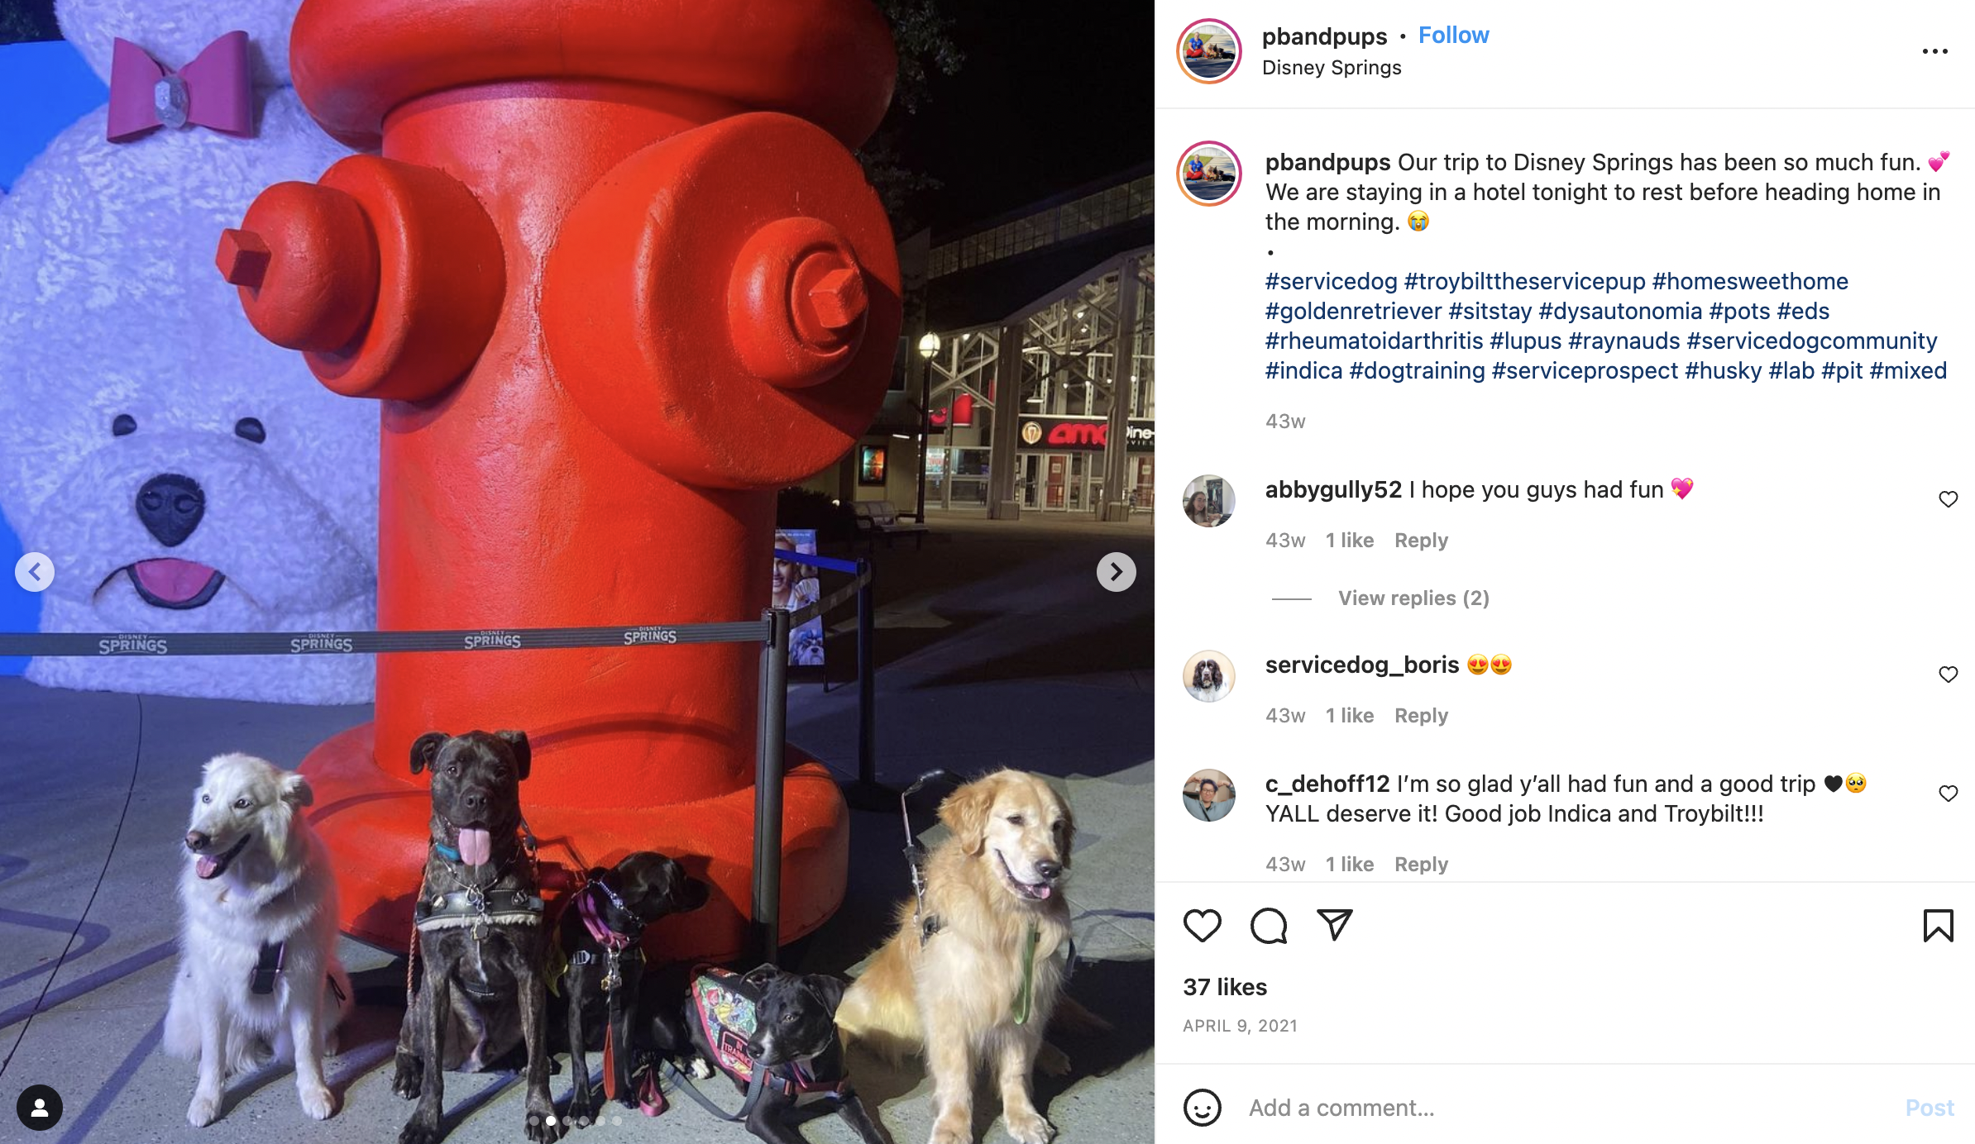The height and width of the screenshot is (1144, 1975).
Task: Go to previous photo in carousel
Action: click(x=35, y=572)
